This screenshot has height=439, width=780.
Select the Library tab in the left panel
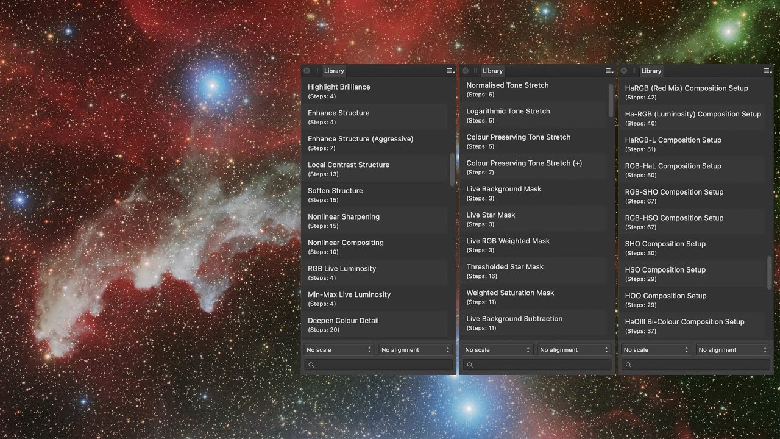coord(334,71)
